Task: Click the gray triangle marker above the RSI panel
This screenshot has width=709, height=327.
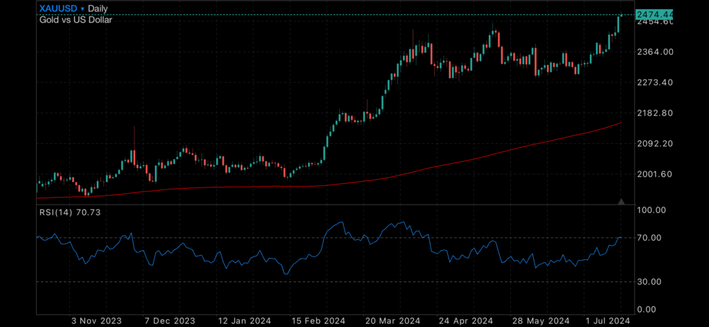Action: click(x=621, y=201)
